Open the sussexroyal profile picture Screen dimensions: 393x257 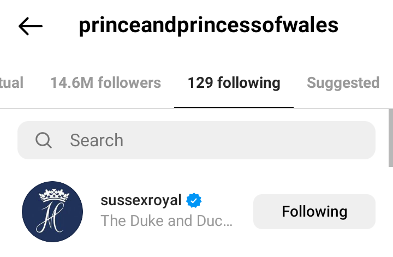[x=52, y=212]
